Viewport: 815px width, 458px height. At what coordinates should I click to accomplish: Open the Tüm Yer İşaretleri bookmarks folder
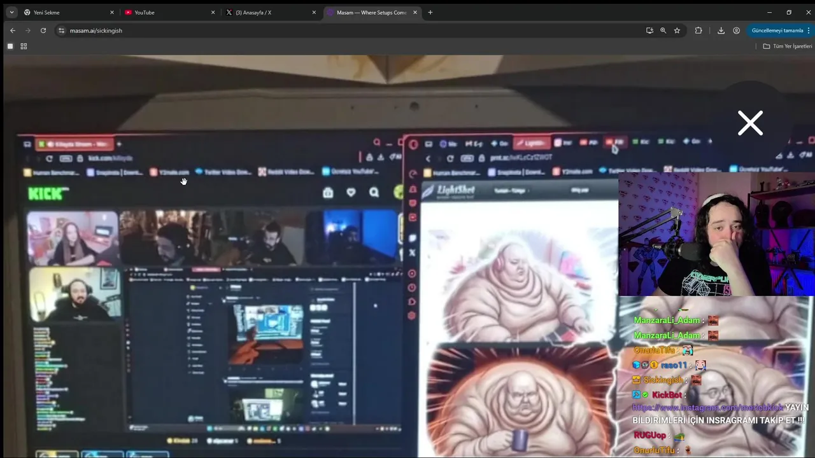pyautogui.click(x=788, y=46)
